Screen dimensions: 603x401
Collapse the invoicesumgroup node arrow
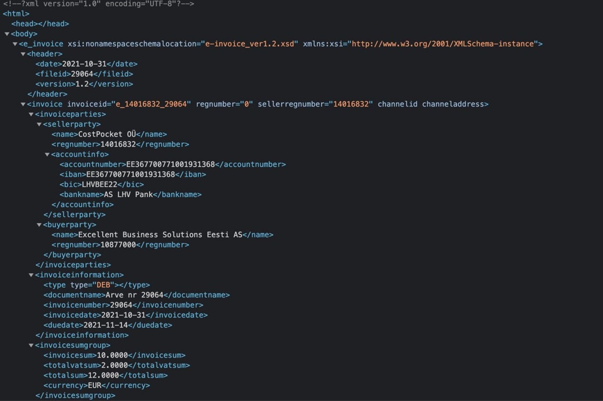31,345
